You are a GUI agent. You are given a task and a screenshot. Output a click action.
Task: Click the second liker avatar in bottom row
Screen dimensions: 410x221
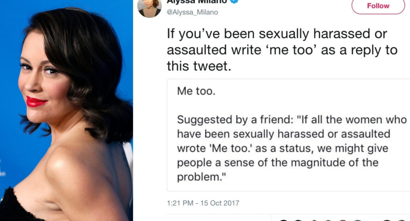tap(298, 220)
